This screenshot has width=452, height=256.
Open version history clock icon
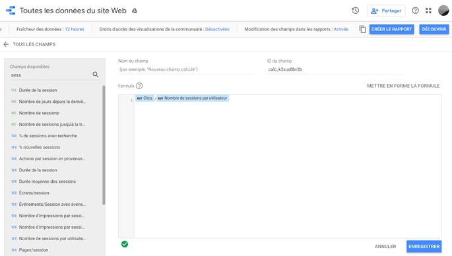click(356, 11)
